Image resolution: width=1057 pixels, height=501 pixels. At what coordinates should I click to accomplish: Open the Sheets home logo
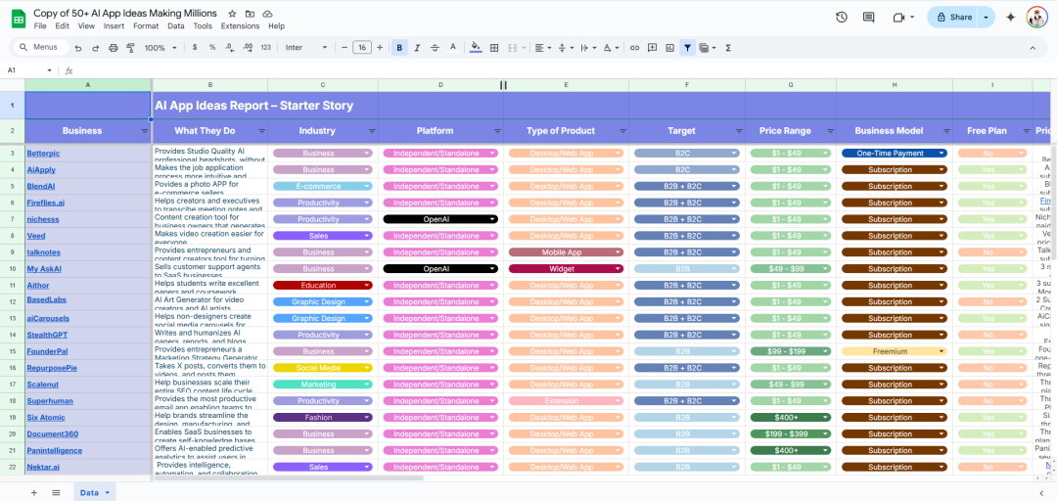pos(19,19)
